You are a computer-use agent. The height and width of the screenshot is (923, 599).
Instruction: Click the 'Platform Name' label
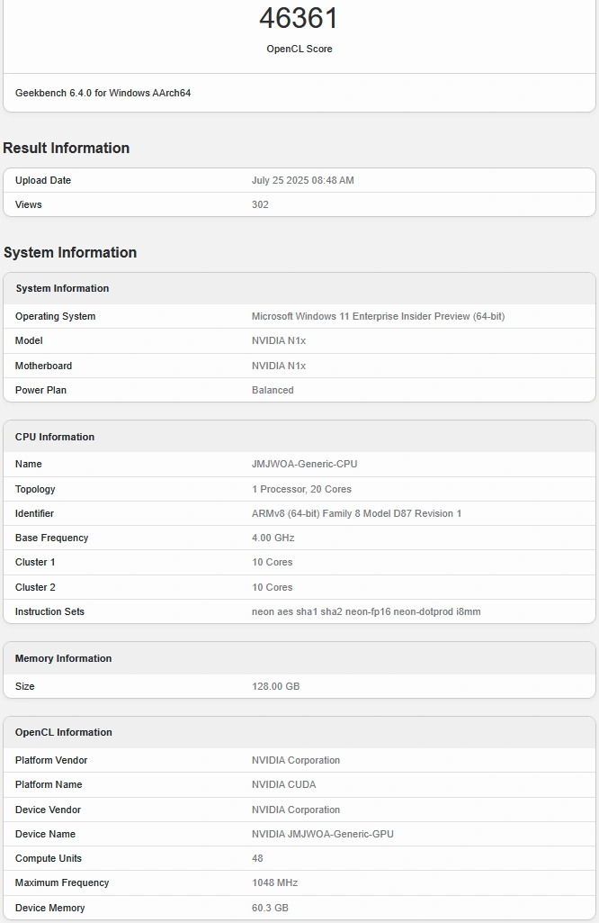[49, 784]
